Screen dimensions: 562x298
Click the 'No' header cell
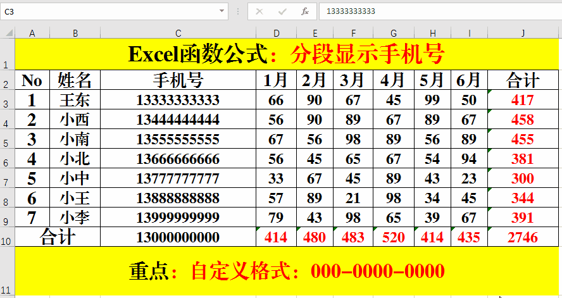(x=32, y=80)
